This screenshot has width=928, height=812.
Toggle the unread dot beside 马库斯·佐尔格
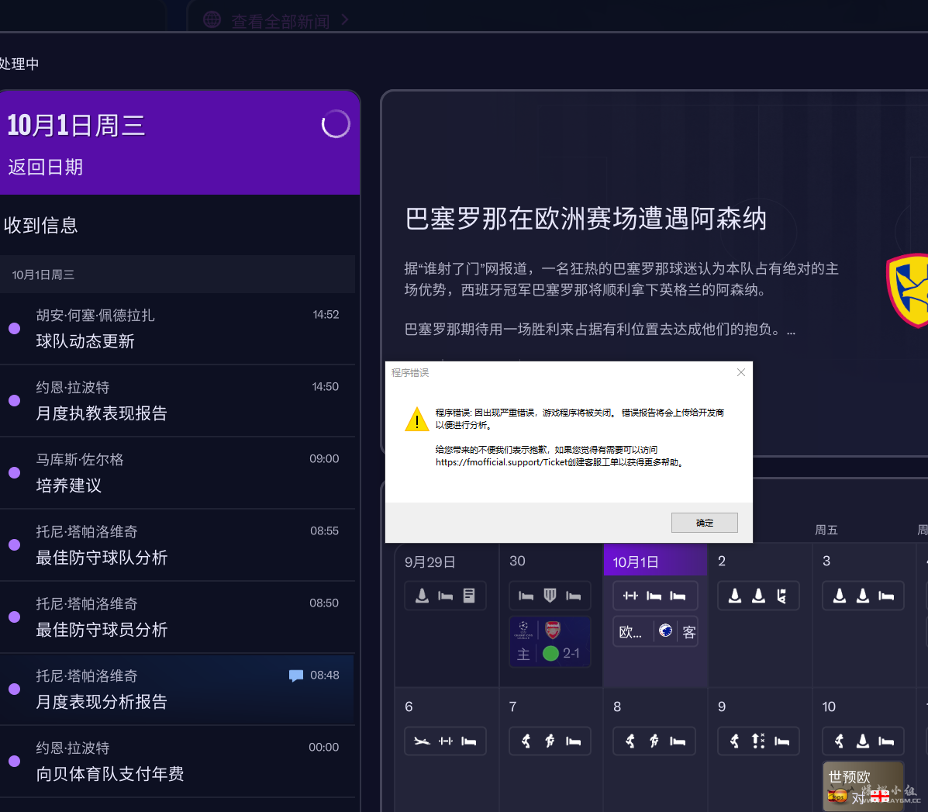(x=13, y=472)
